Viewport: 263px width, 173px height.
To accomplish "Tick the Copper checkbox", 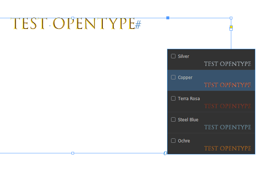I will 173,77.
